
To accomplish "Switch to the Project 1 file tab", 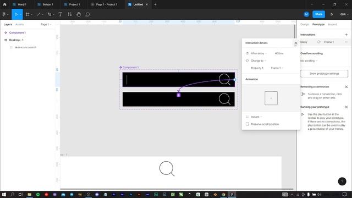I will [72, 4].
